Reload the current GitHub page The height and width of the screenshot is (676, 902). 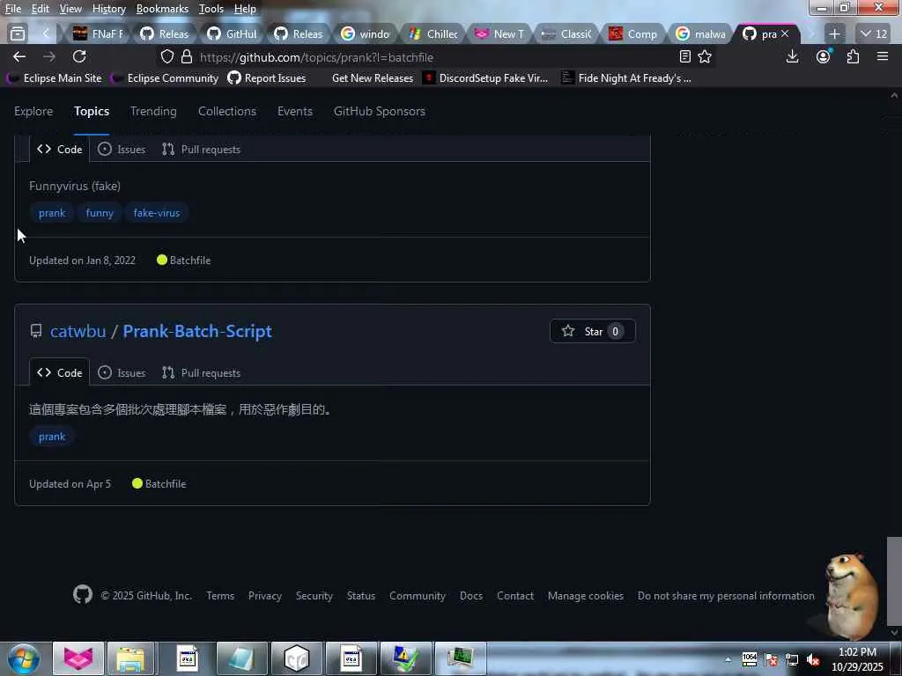tap(79, 56)
